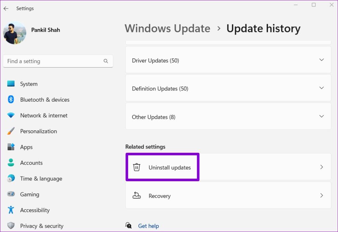Open System settings
Screen dimensions: 338x232
click(x=29, y=84)
